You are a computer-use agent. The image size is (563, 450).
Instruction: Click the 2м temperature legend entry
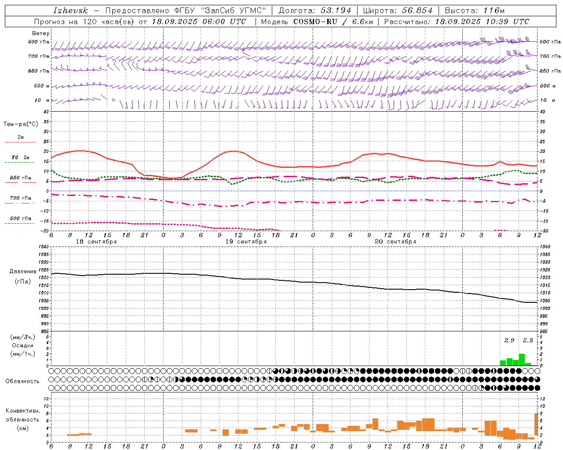pos(21,138)
